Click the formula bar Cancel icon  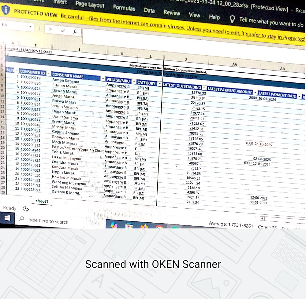(x=50, y=29)
